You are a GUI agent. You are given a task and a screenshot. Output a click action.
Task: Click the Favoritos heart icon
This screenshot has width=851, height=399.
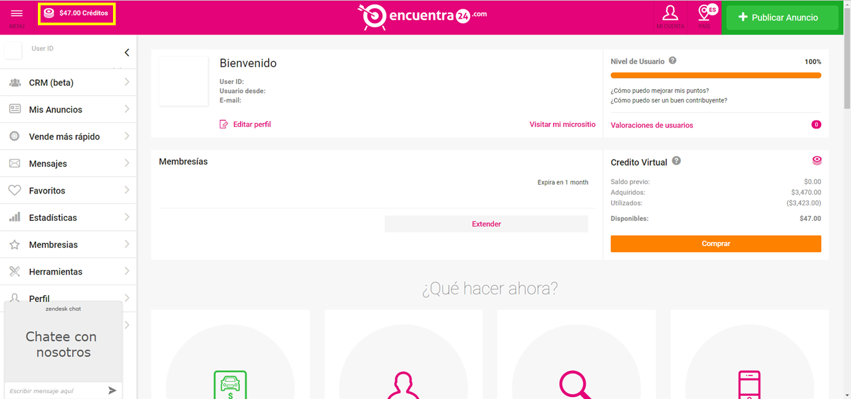pos(15,190)
